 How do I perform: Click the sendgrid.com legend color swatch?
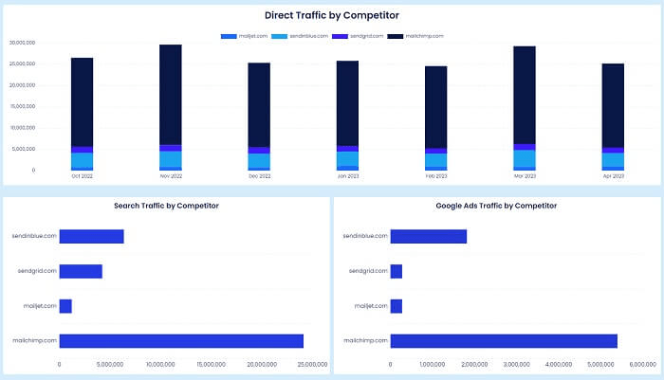click(x=340, y=36)
